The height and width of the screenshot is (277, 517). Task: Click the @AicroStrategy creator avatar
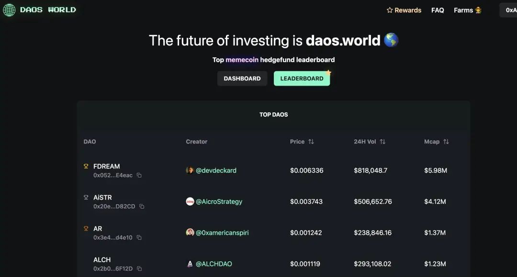[x=190, y=201]
